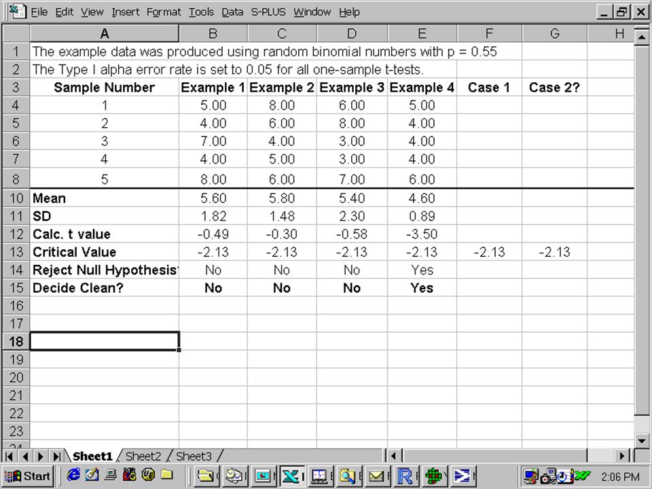Image resolution: width=652 pixels, height=489 pixels.
Task: Open the Data menu
Action: [x=232, y=12]
